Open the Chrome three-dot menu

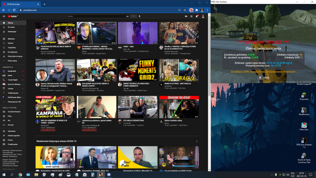[207, 10]
